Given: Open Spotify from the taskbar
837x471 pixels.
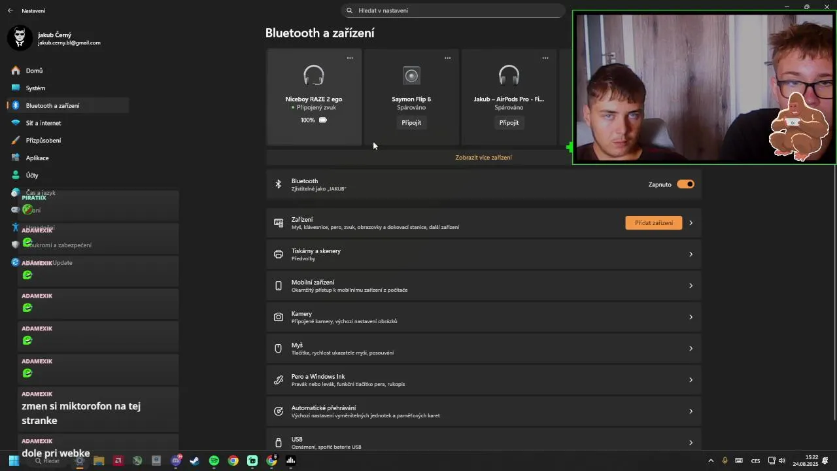Looking at the screenshot, I should [214, 461].
